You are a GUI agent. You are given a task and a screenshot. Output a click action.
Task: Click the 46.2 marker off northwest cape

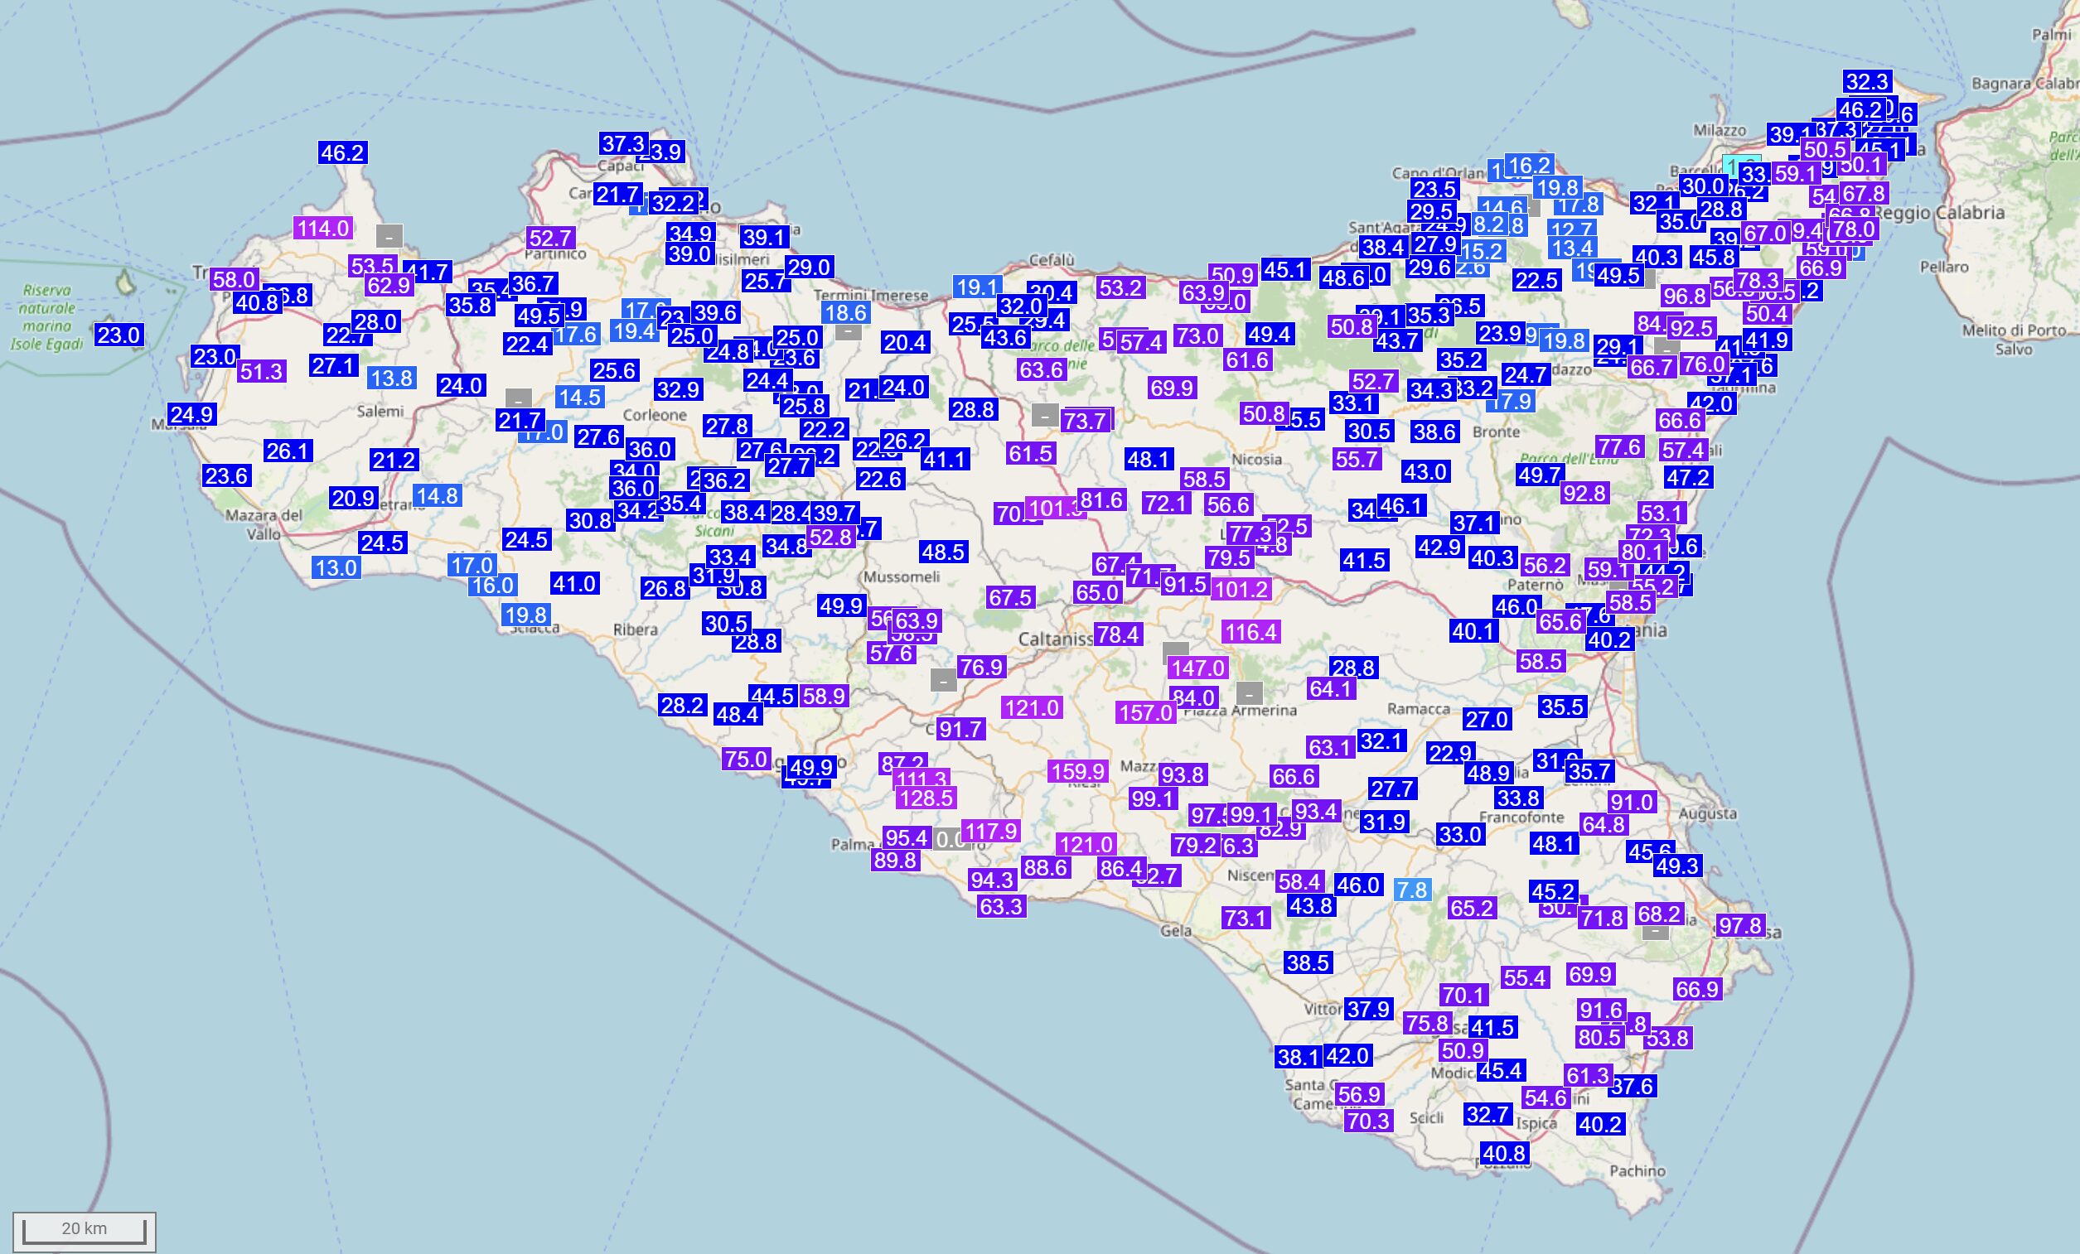pos(342,152)
